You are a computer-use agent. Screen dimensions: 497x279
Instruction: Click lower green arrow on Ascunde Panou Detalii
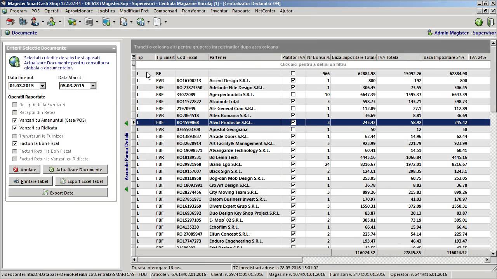point(126,189)
